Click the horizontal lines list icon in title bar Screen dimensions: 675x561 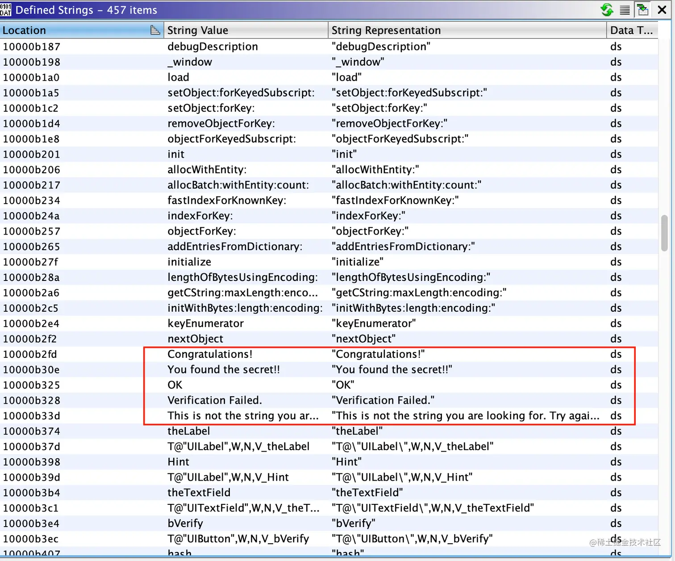point(625,10)
